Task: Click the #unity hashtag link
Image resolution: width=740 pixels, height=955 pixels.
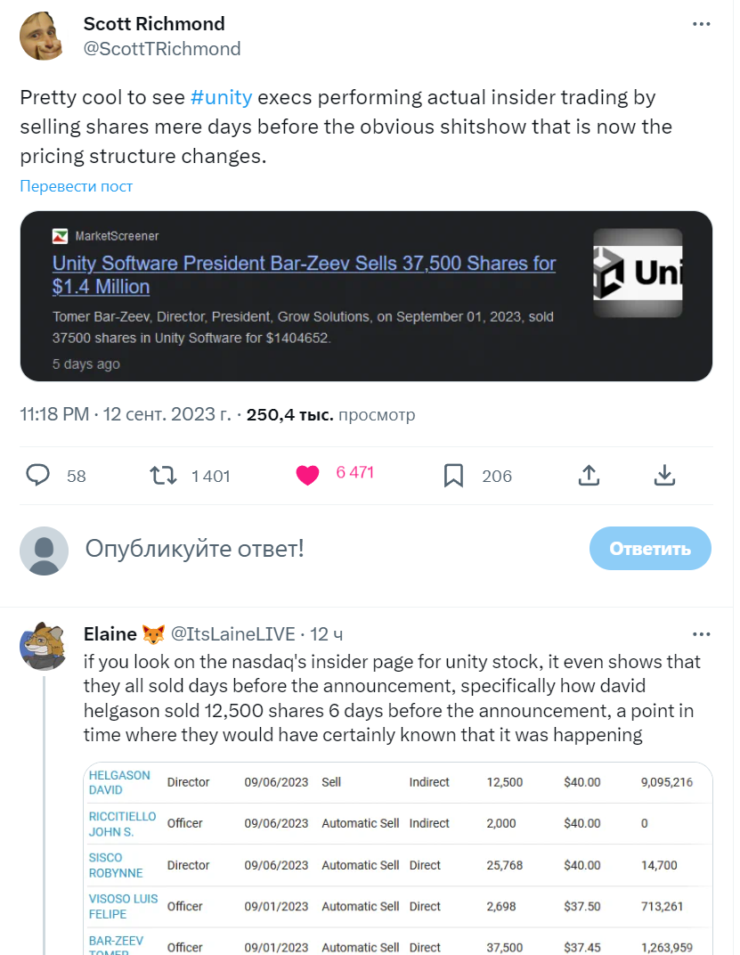Action: point(221,97)
